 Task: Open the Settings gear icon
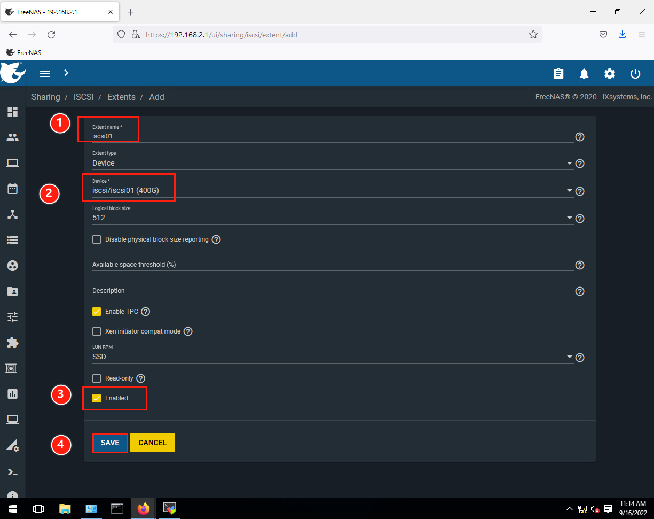pyautogui.click(x=610, y=74)
